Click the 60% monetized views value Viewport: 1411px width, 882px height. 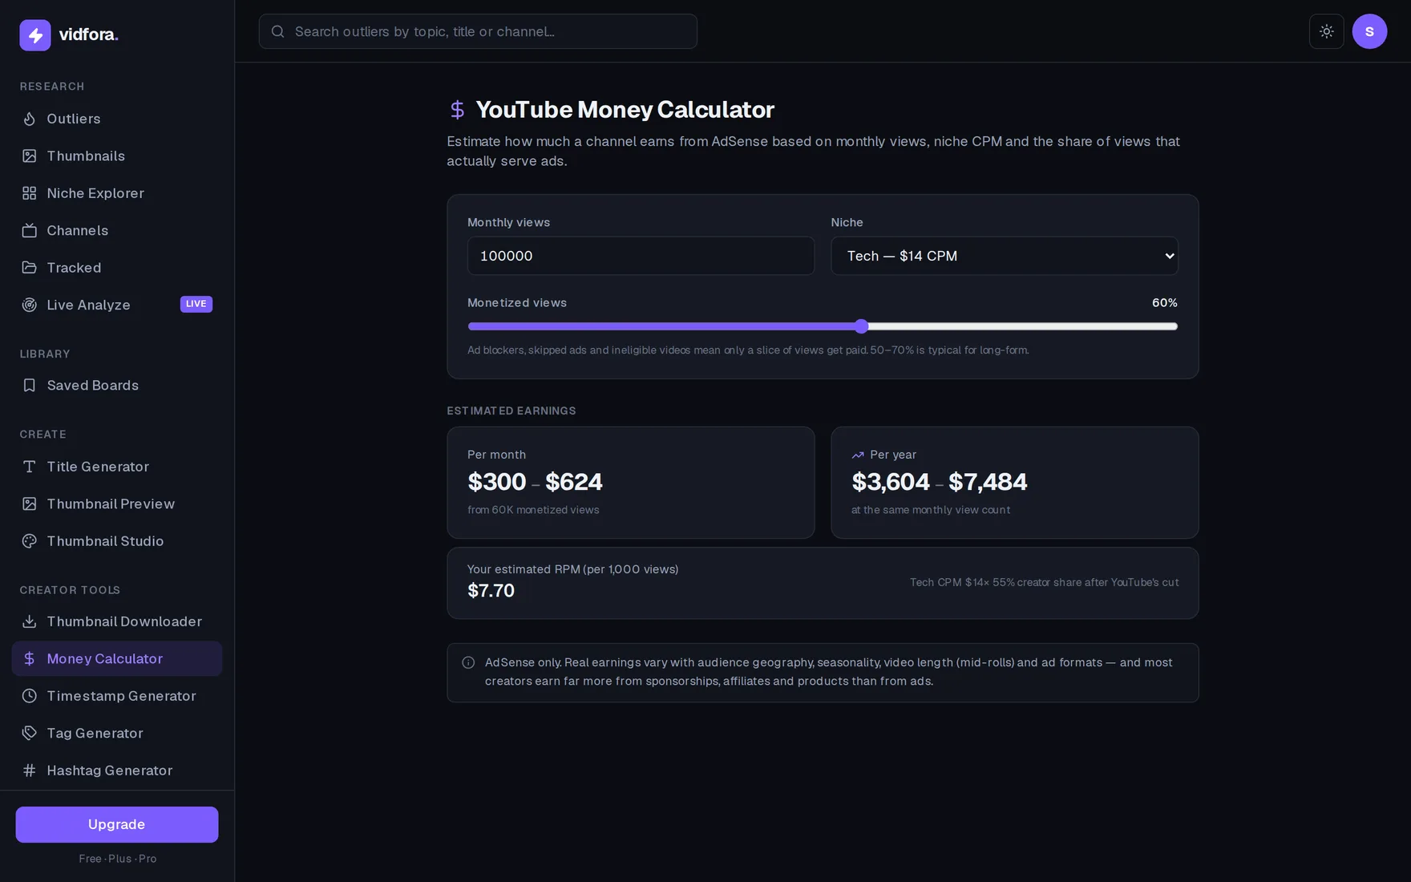[x=1165, y=303]
